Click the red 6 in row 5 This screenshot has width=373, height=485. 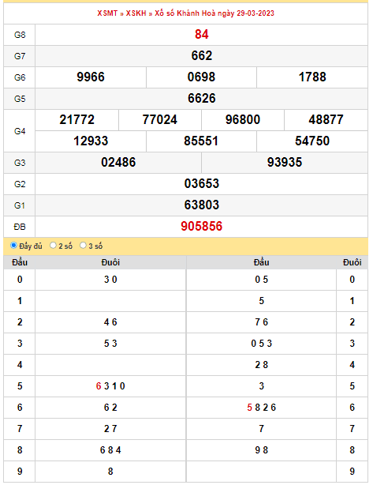point(99,386)
